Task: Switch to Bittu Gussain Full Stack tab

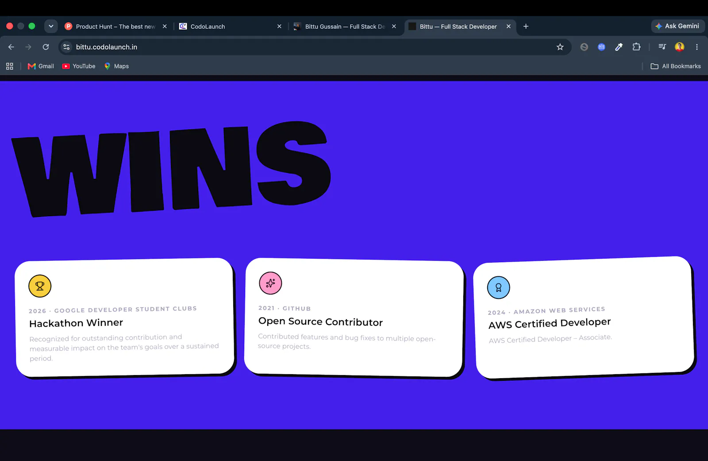Action: pyautogui.click(x=345, y=27)
